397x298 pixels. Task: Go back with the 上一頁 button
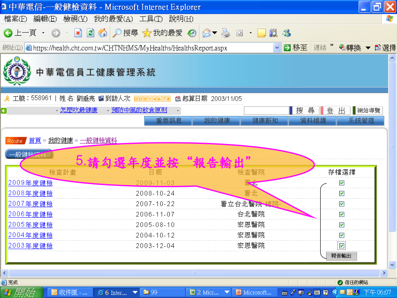[x=20, y=33]
